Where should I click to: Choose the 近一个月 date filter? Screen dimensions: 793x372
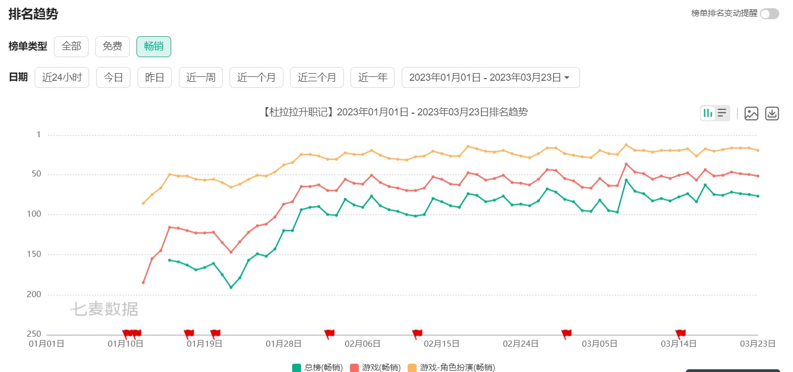256,77
